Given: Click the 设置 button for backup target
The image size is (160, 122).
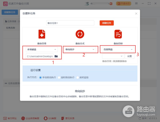Looking at the screenshot, I should 130,56.
